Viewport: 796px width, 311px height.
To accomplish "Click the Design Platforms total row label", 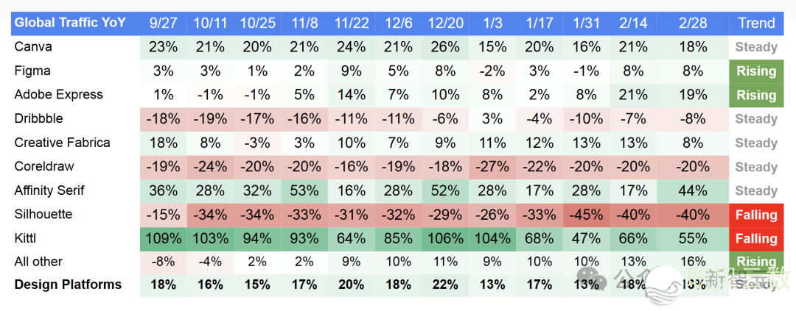I will pos(68,285).
